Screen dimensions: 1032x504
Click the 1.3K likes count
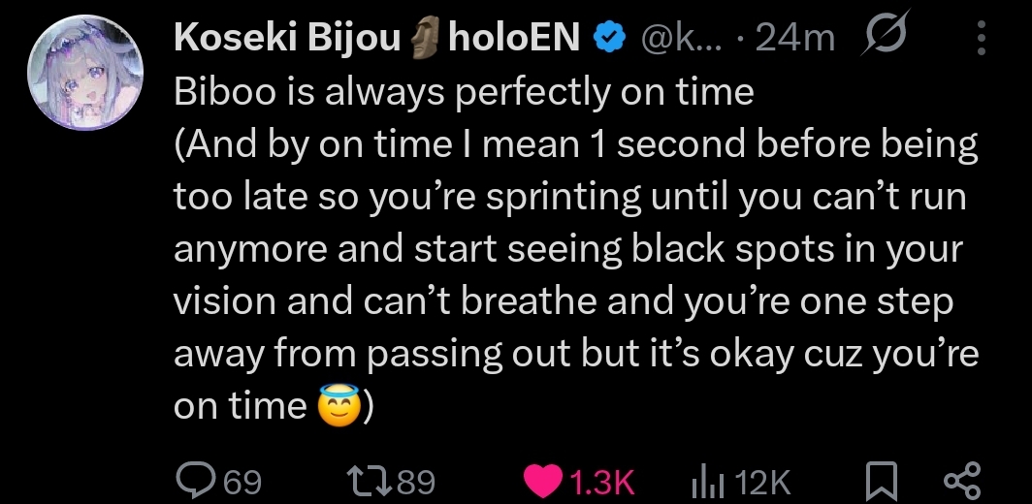tap(602, 481)
